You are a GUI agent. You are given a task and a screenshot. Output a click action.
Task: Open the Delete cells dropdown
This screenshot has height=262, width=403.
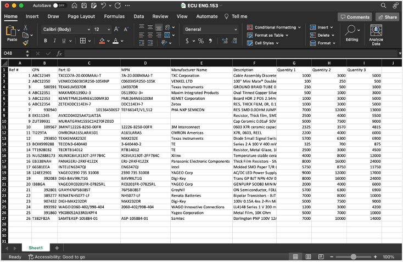click(x=322, y=35)
